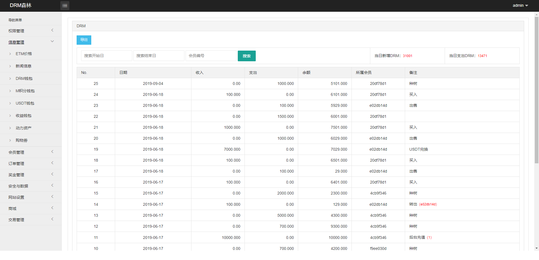Click 当日新增DRM value 31001
This screenshot has height=260, width=539.
point(408,56)
